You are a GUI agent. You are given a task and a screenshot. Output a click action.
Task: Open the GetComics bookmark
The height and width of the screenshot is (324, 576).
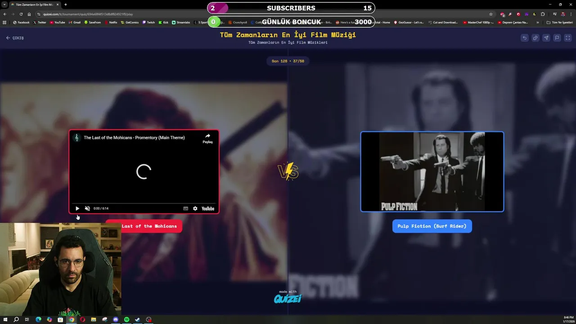(130, 22)
